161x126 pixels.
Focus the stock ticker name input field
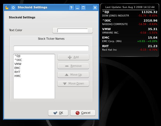pyautogui.click(x=51, y=48)
